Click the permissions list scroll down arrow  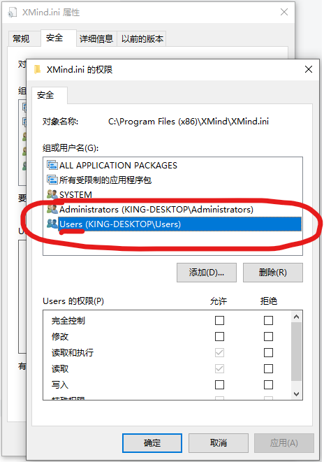296,394
